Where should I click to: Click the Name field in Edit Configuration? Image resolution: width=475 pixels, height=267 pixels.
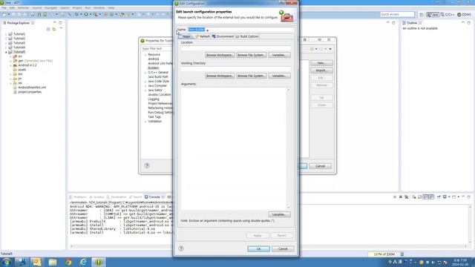(x=240, y=30)
